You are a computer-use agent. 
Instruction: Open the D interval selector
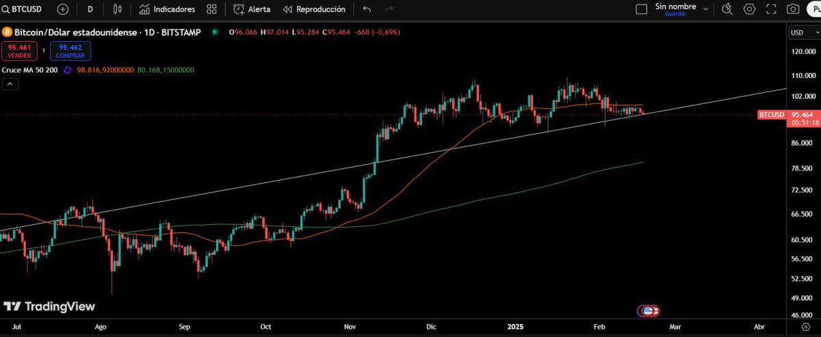[90, 10]
